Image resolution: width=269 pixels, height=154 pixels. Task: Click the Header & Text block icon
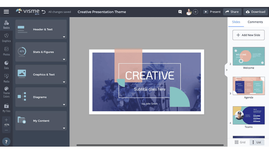(x=22, y=29)
